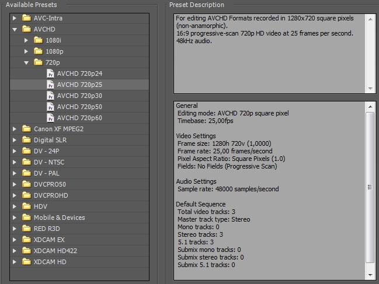Expand the Canon XF MPEG2 arrow
The image size is (379, 284).
point(15,129)
